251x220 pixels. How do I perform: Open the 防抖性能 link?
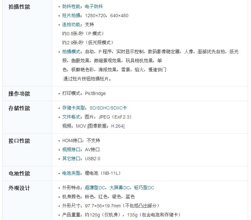71,6
